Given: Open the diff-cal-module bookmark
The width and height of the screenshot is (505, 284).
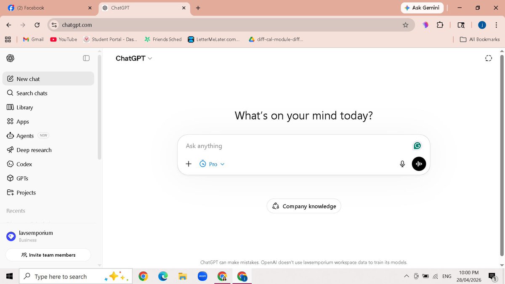Looking at the screenshot, I should [276, 39].
